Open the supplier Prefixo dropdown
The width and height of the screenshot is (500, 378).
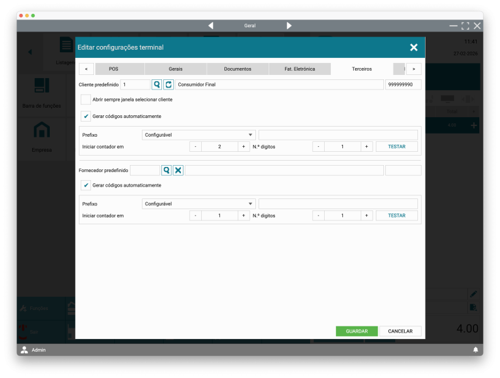coord(199,204)
